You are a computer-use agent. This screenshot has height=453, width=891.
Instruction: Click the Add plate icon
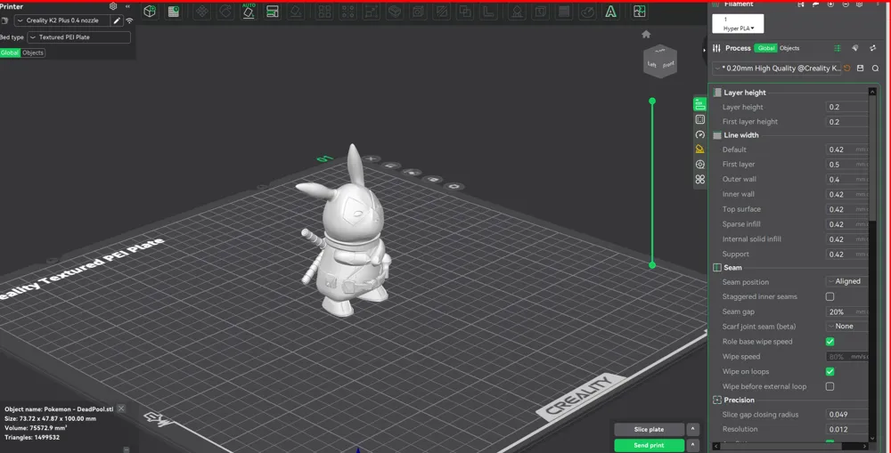174,12
